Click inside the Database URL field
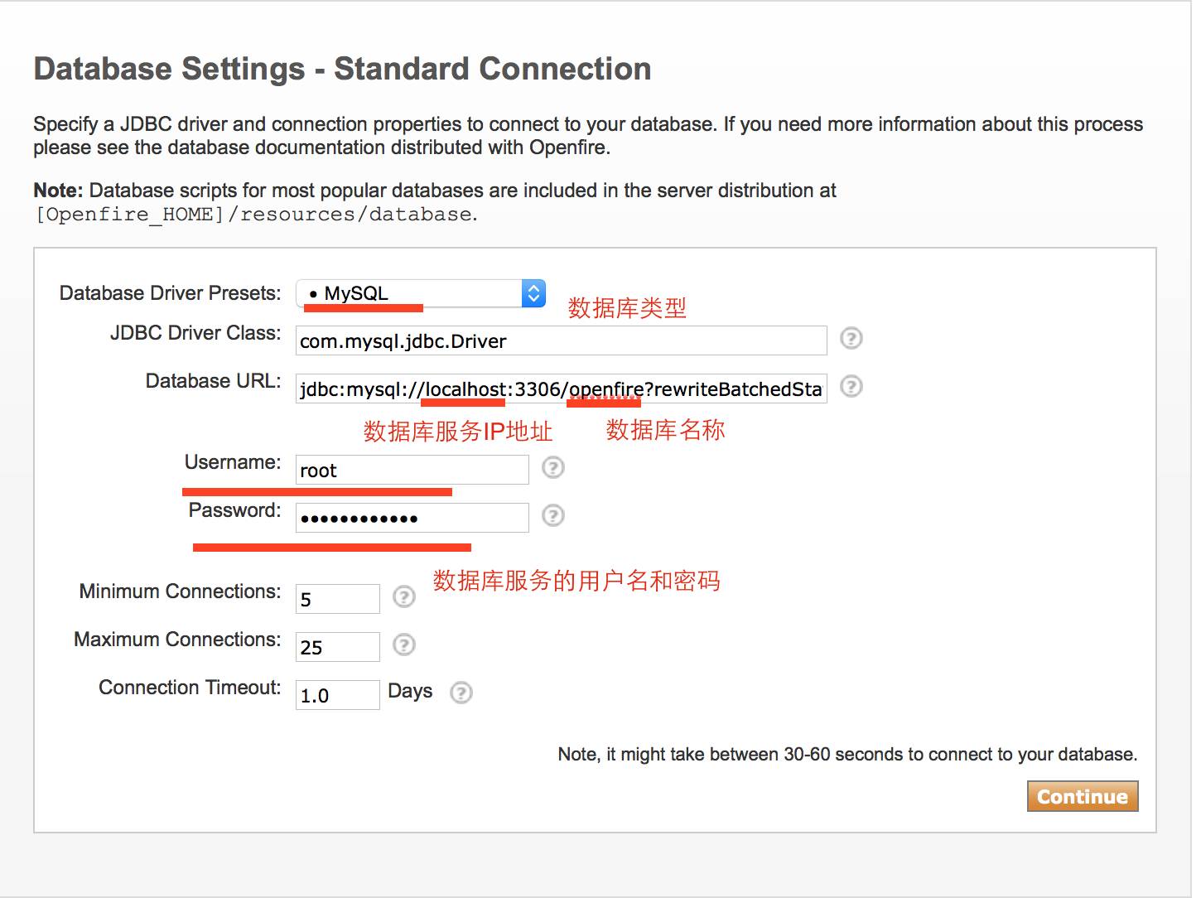This screenshot has width=1201, height=898. 562,389
